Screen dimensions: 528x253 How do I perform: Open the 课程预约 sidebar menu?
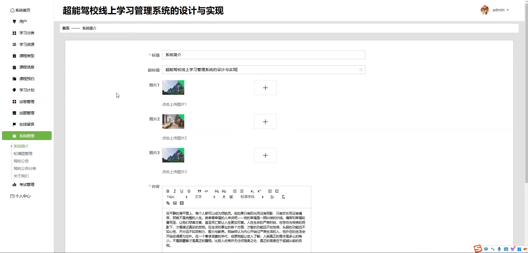click(x=27, y=79)
